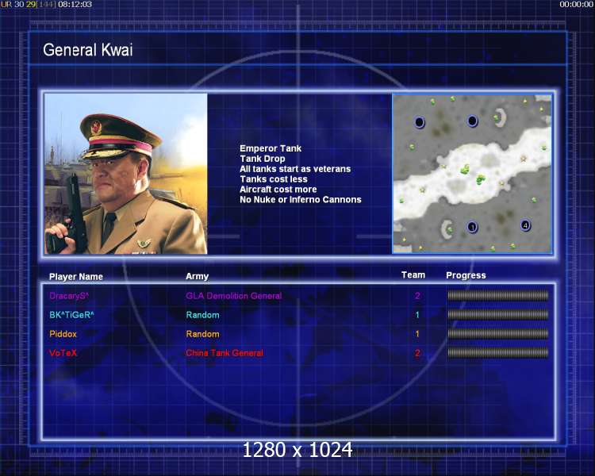This screenshot has height=476, width=595.
Task: Select player DracaryS^ in the list
Action: [x=69, y=296]
